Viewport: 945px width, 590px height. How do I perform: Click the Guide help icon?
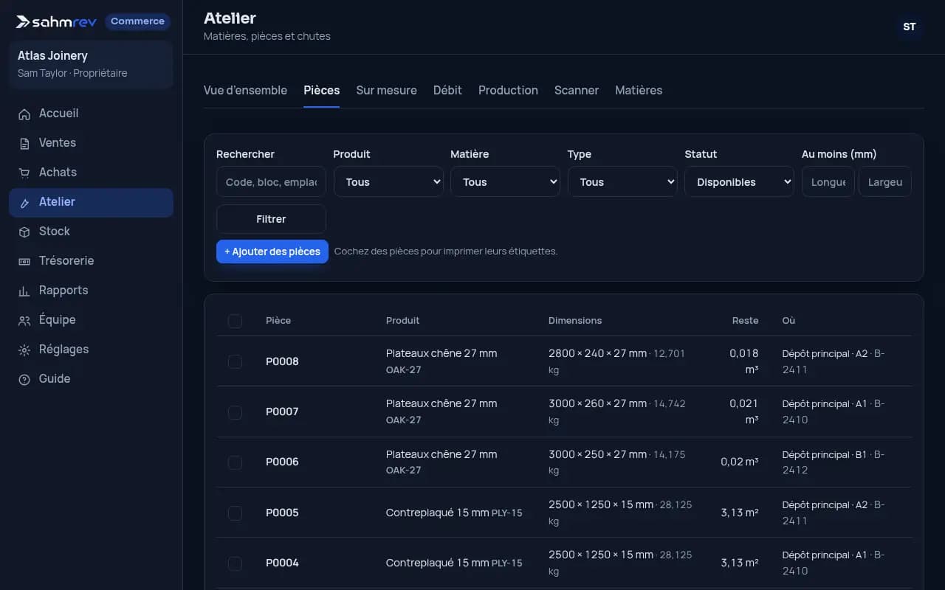(x=24, y=379)
